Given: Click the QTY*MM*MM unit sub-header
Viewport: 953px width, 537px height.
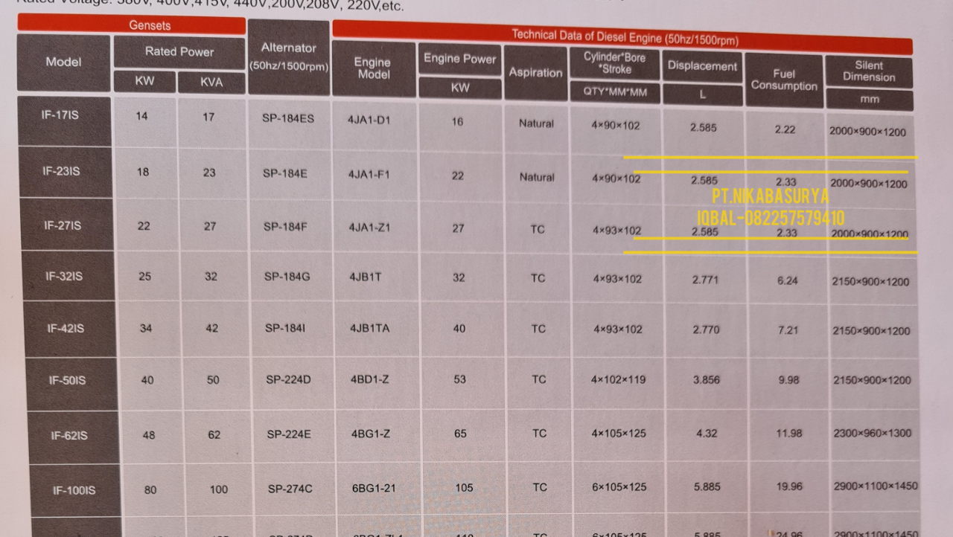Looking at the screenshot, I should (x=615, y=92).
